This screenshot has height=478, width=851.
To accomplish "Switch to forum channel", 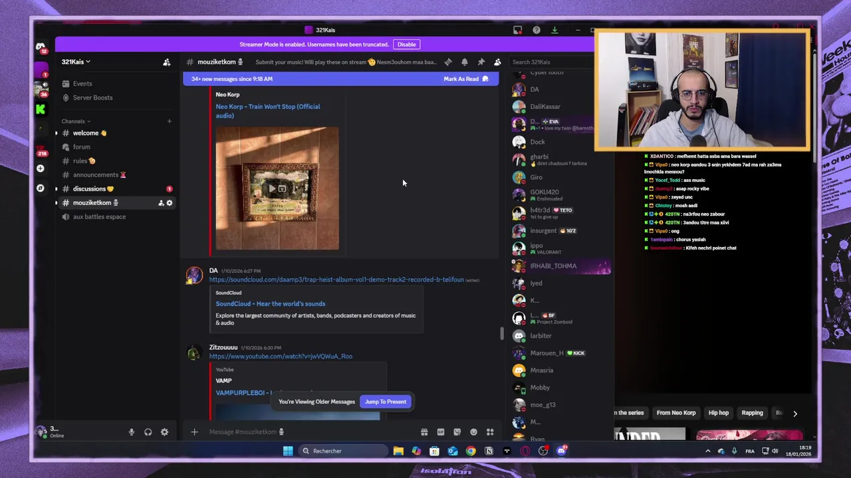I will [81, 147].
